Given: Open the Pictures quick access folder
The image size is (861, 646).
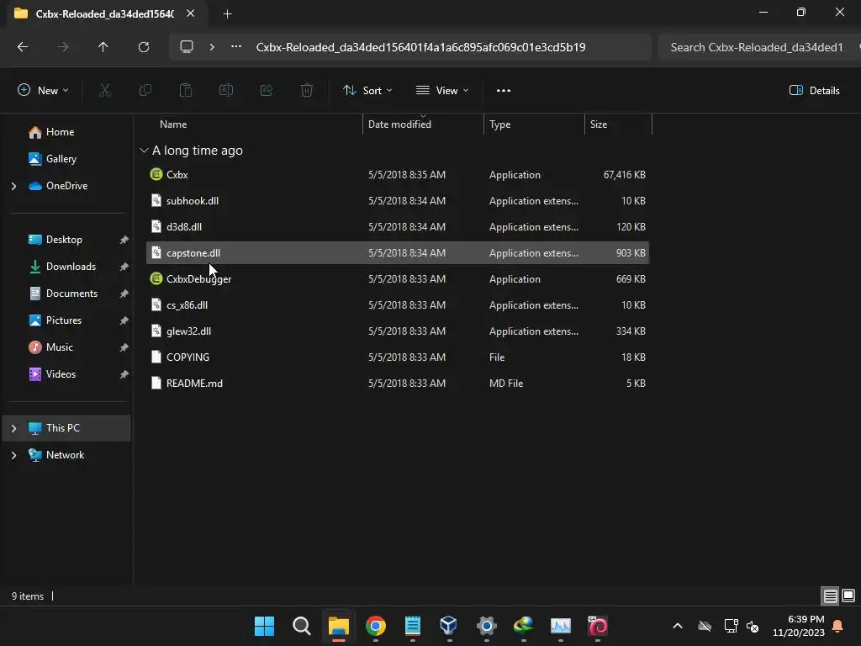Looking at the screenshot, I should click(64, 320).
